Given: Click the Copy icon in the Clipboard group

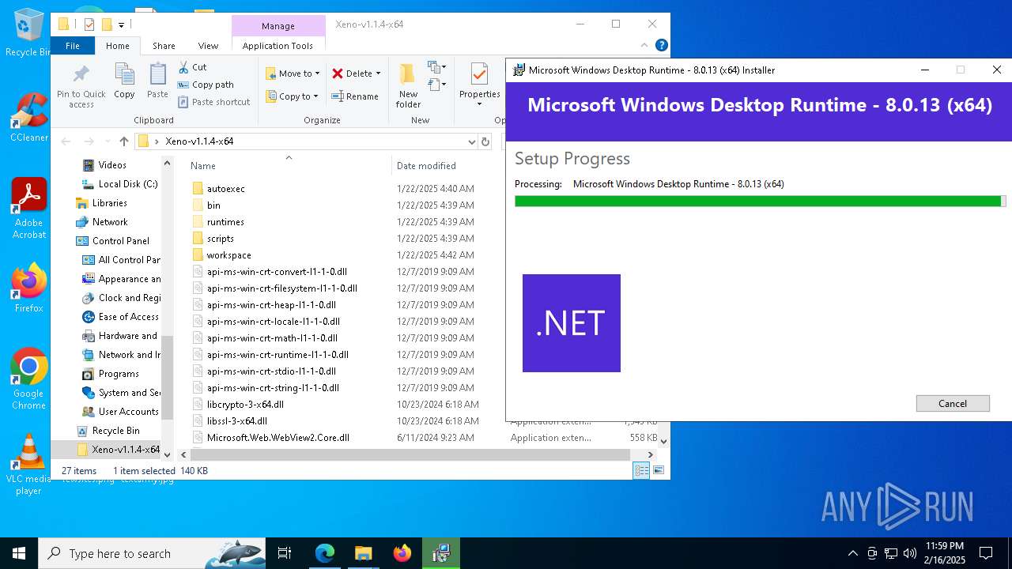Looking at the screenshot, I should (x=124, y=75).
